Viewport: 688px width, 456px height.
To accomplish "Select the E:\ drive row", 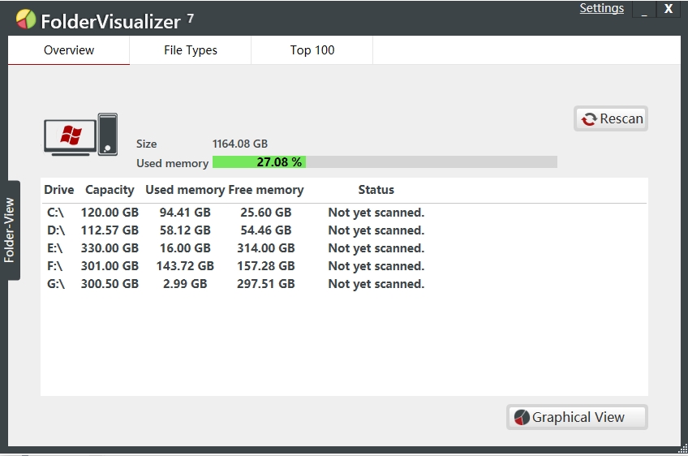I will (345, 248).
